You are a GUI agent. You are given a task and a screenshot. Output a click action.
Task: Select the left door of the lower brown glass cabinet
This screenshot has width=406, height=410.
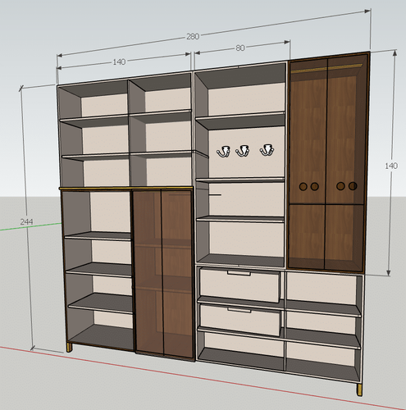click(x=148, y=271)
